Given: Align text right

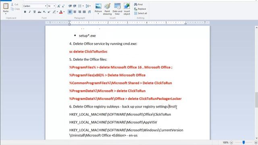Looking at the screenshot, I should click(x=80, y=12).
